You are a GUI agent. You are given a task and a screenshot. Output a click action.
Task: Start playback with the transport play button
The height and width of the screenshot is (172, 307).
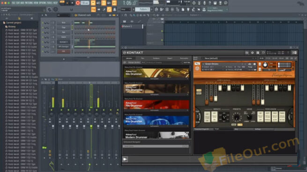click(67, 3)
